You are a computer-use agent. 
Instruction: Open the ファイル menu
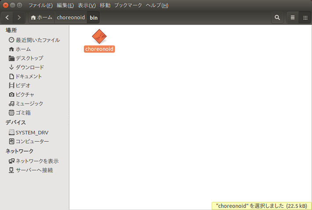40,5
